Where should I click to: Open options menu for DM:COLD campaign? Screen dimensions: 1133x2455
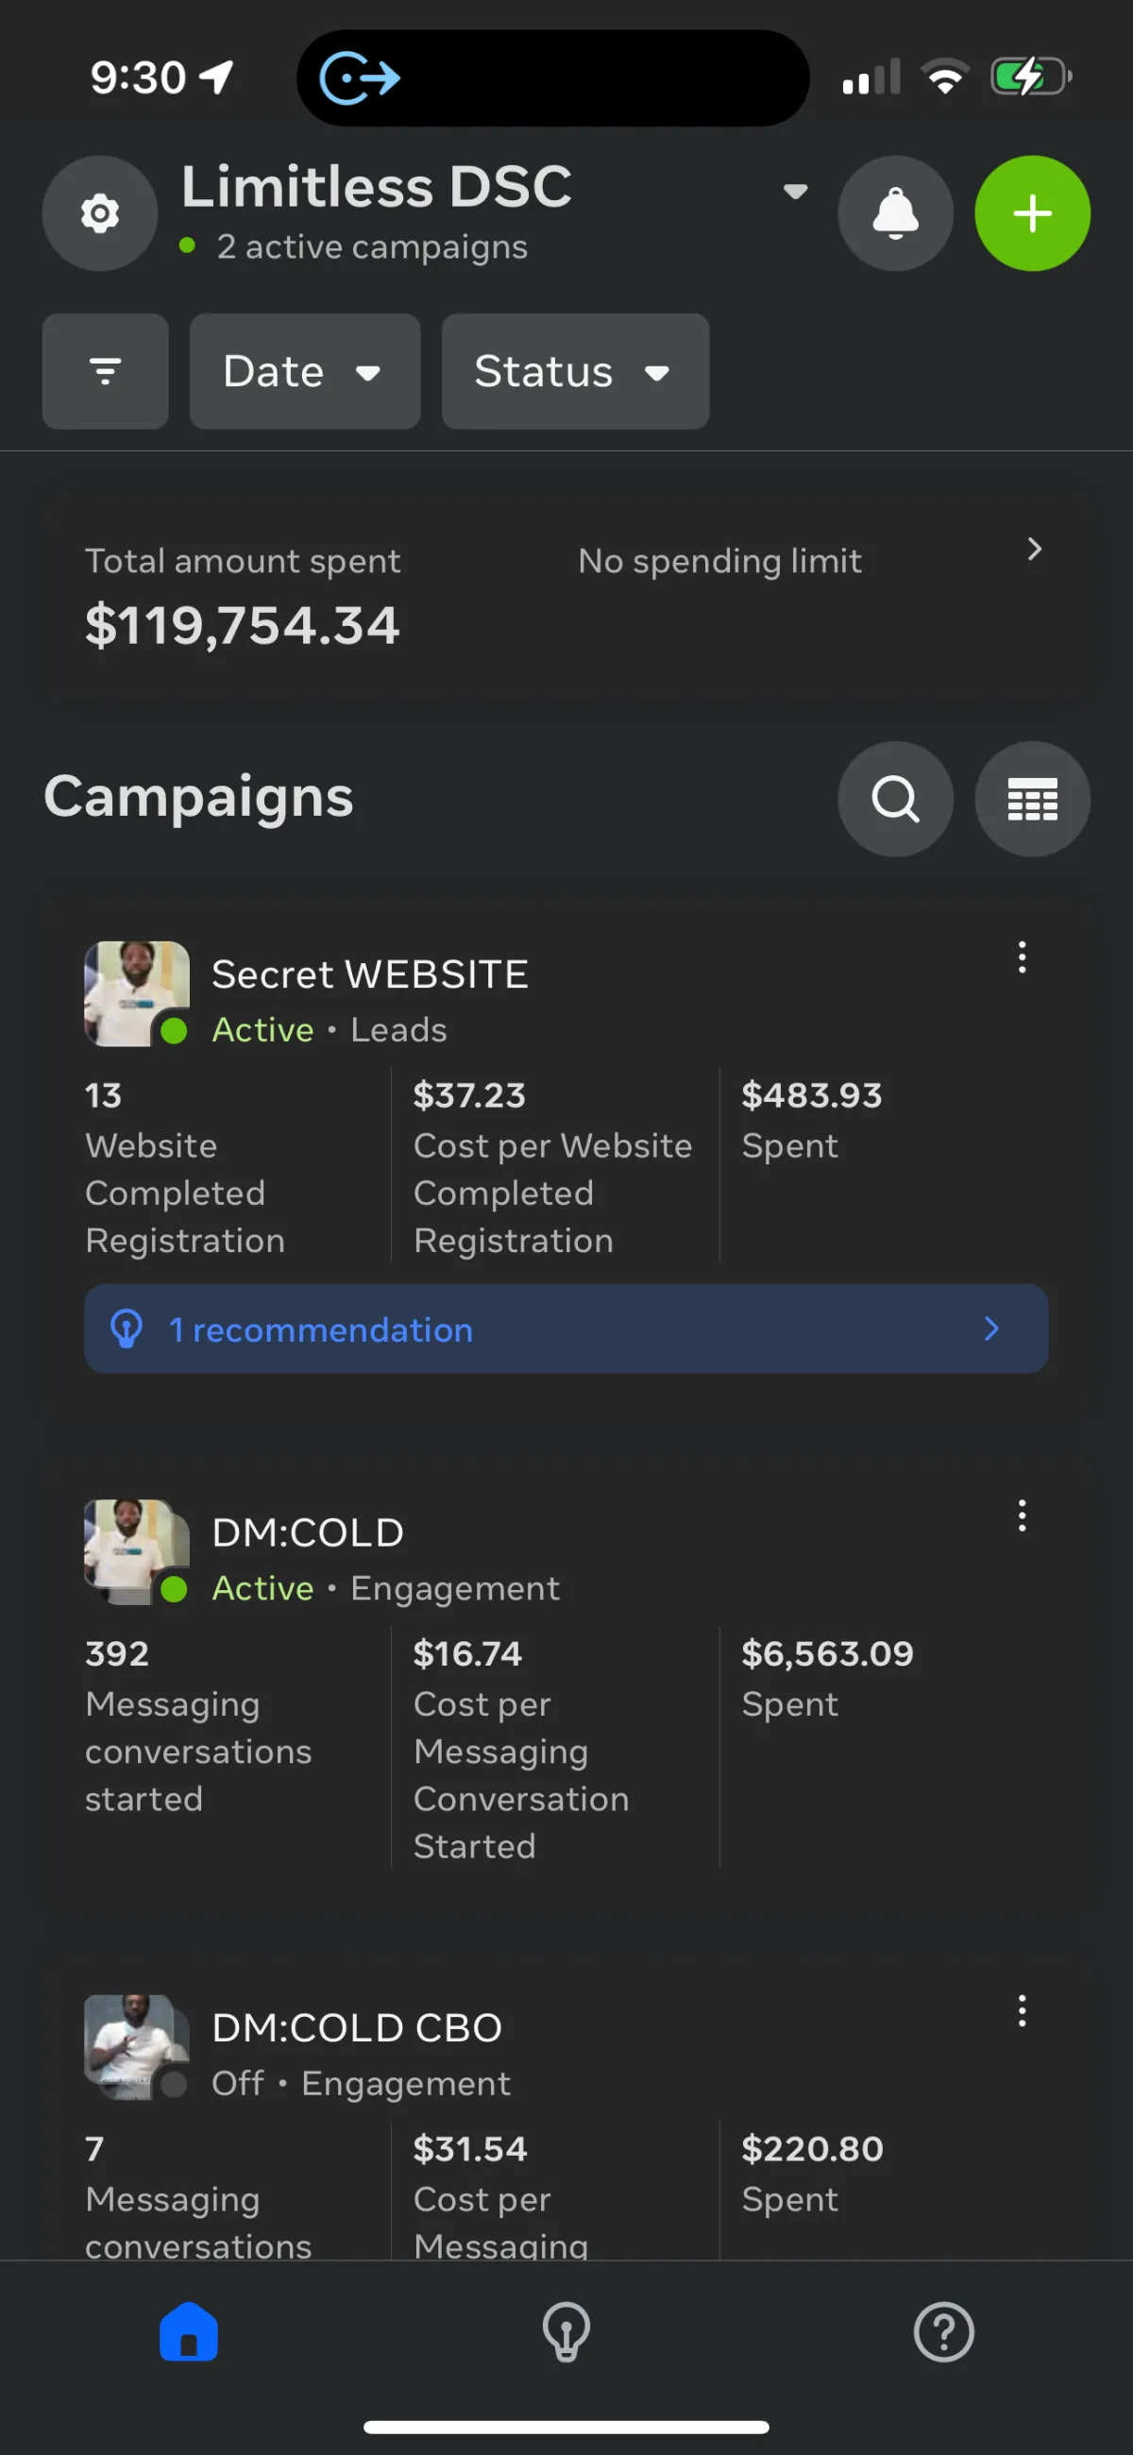[1022, 1515]
